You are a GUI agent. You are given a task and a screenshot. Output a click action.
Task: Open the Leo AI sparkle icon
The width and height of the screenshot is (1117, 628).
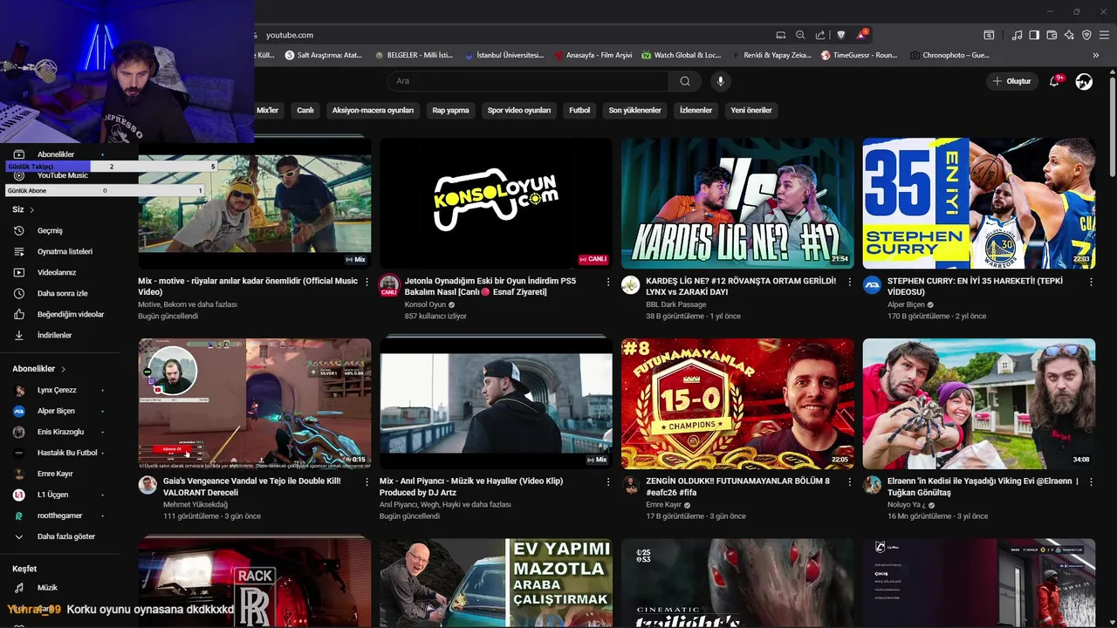[x=1069, y=35]
